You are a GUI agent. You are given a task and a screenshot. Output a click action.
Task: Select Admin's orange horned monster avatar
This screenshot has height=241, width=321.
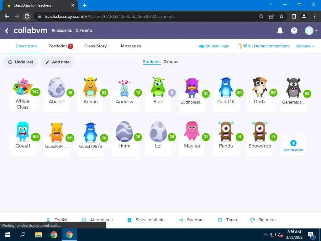pyautogui.click(x=90, y=87)
